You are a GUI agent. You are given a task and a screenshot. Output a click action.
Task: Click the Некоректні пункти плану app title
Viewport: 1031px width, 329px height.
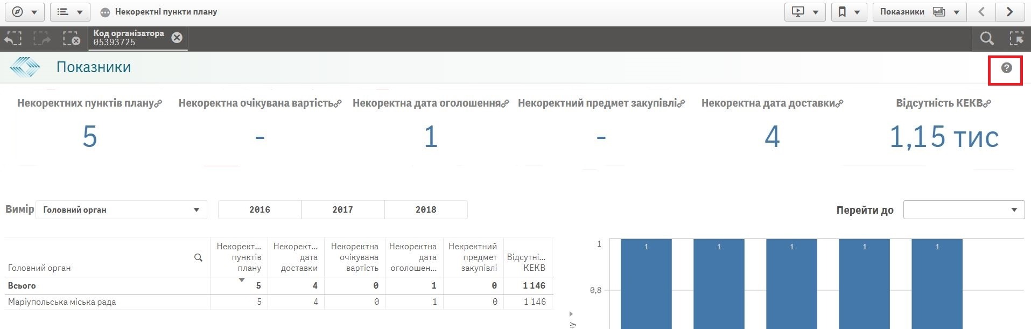tap(166, 12)
